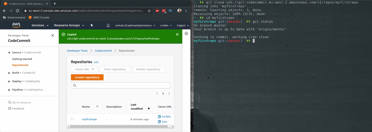Open the Chrome profile avatar
This screenshot has height=132, width=372.
[179, 10]
